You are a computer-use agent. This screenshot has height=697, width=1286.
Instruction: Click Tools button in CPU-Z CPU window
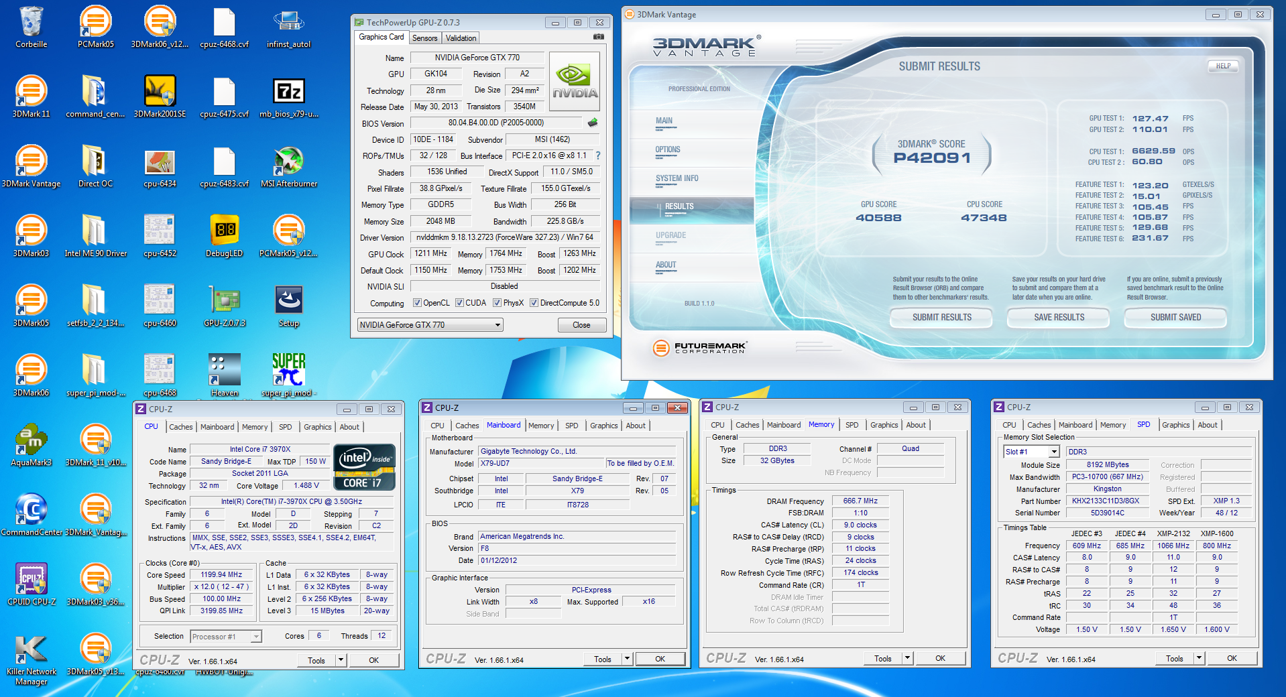point(316,660)
